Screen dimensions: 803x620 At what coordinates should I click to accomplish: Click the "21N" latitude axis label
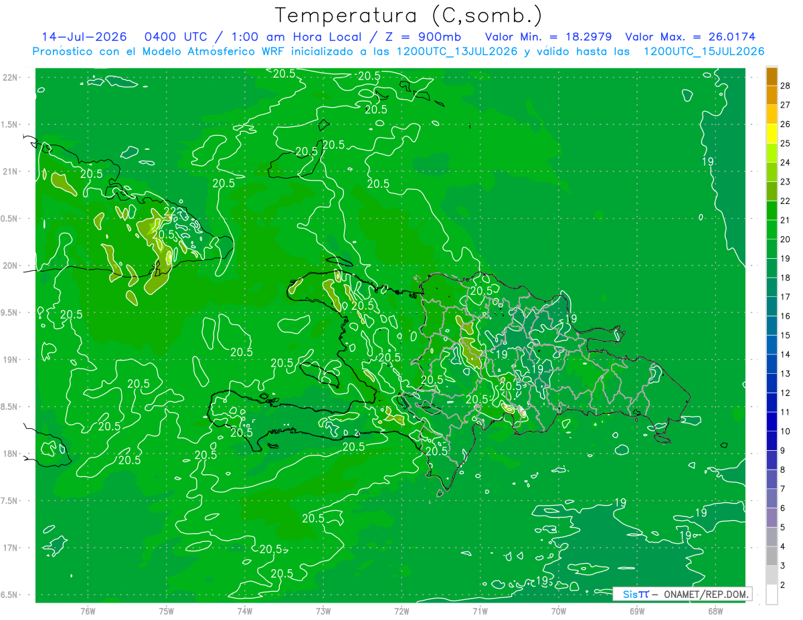pos(9,172)
